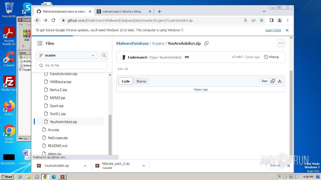This screenshot has height=180, width=321.
Task: Open Chrome's three-dot menu
Action: [288, 20]
